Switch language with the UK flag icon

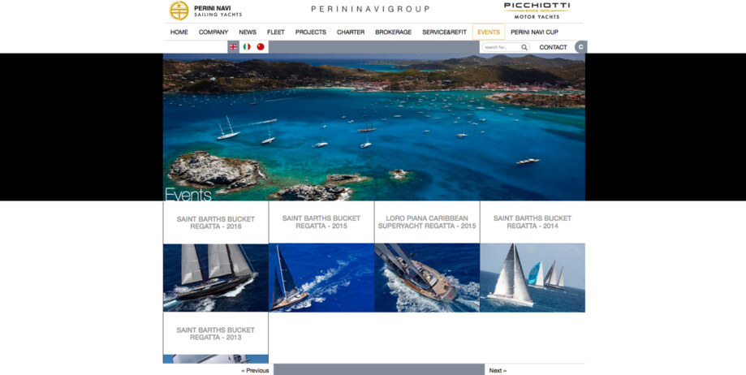click(233, 46)
